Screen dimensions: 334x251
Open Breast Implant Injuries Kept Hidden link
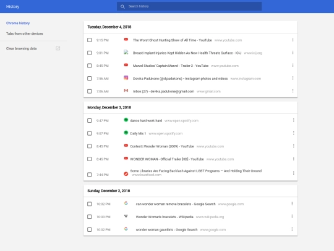(187, 53)
